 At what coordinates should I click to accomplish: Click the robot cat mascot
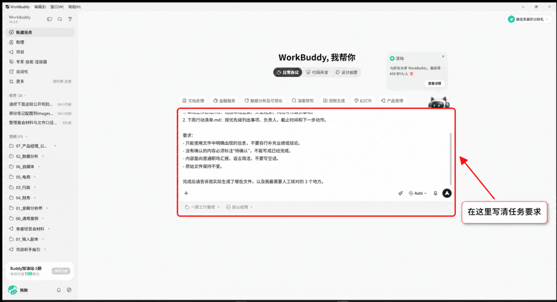point(439,103)
